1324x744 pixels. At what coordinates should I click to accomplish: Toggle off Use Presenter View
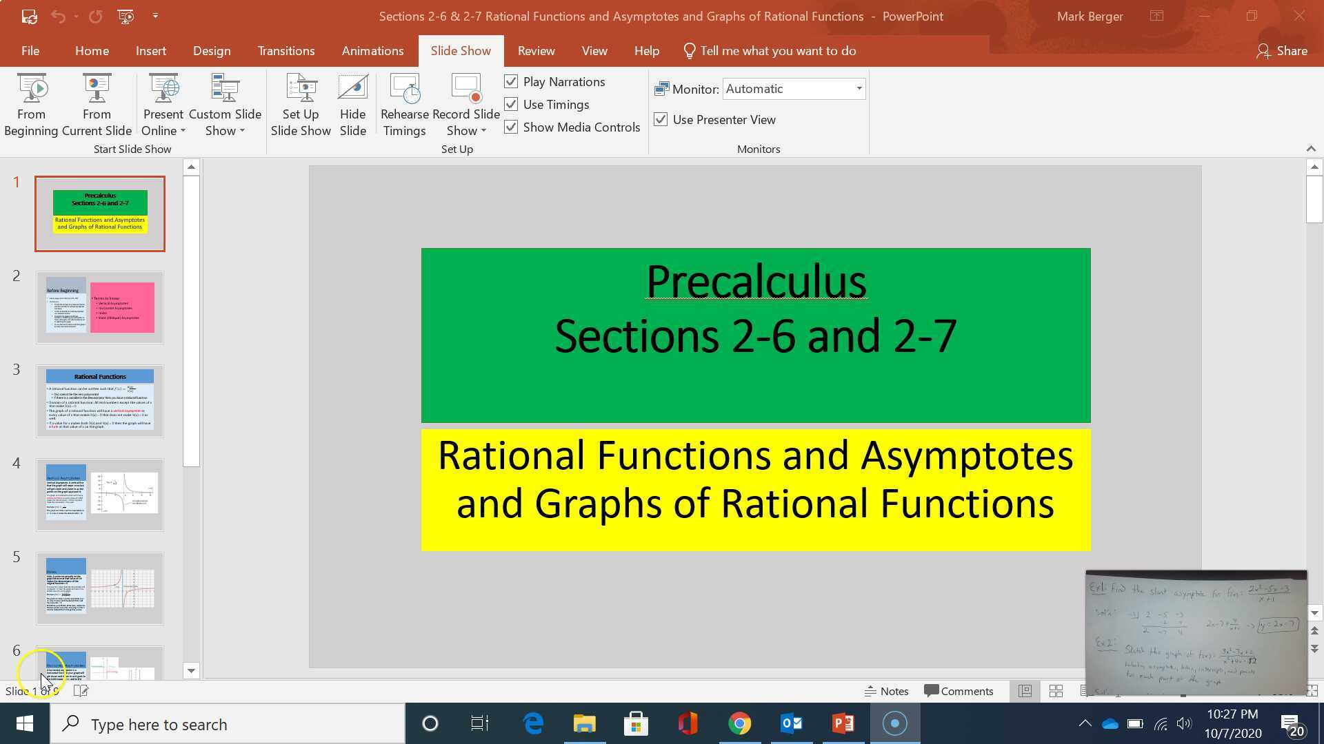tap(661, 119)
